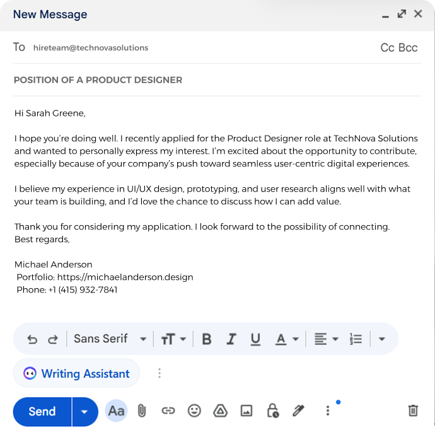Toggle confidential mode lock icon
This screenshot has width=435, height=435.
click(273, 410)
